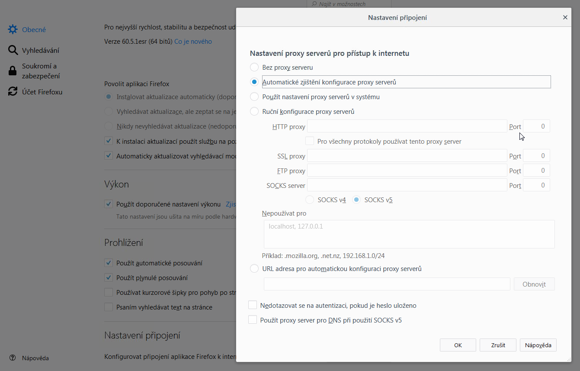Open the Co je nového link

[193, 42]
